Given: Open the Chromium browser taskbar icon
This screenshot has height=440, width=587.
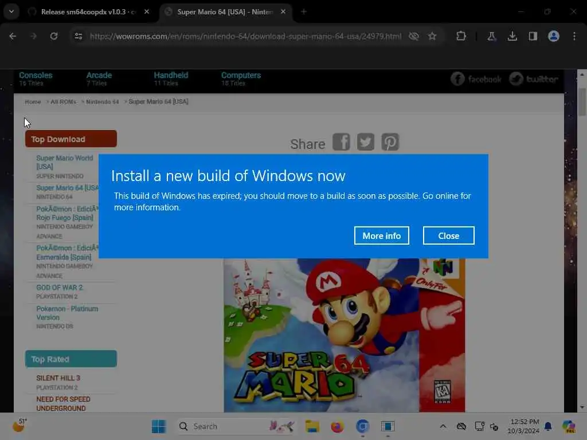Looking at the screenshot, I should pos(362,426).
